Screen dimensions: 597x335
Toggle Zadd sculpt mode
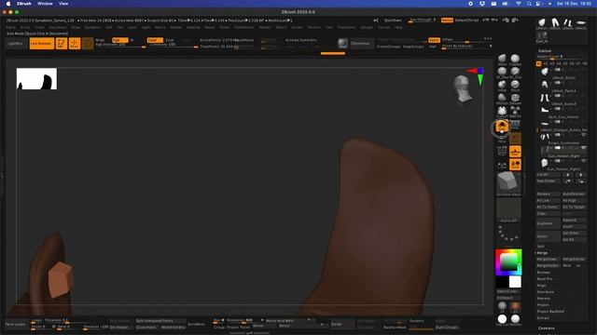tap(155, 40)
